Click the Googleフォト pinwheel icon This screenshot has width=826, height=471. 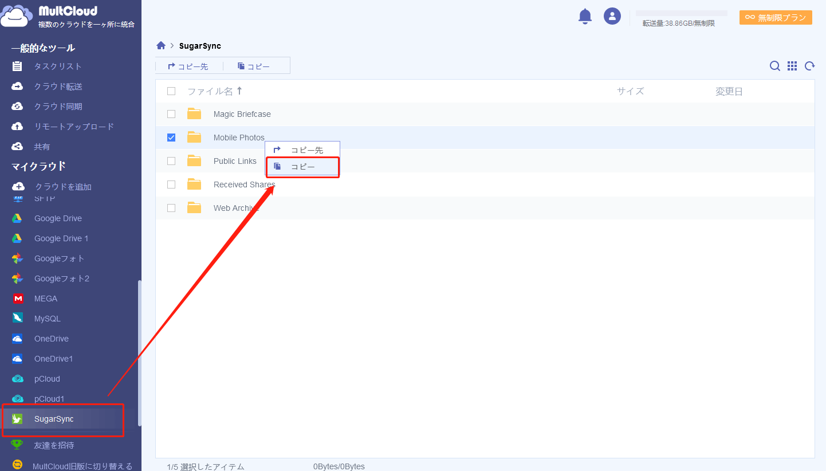[x=18, y=258]
